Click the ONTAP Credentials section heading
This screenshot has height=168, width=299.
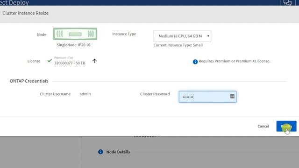29,81
